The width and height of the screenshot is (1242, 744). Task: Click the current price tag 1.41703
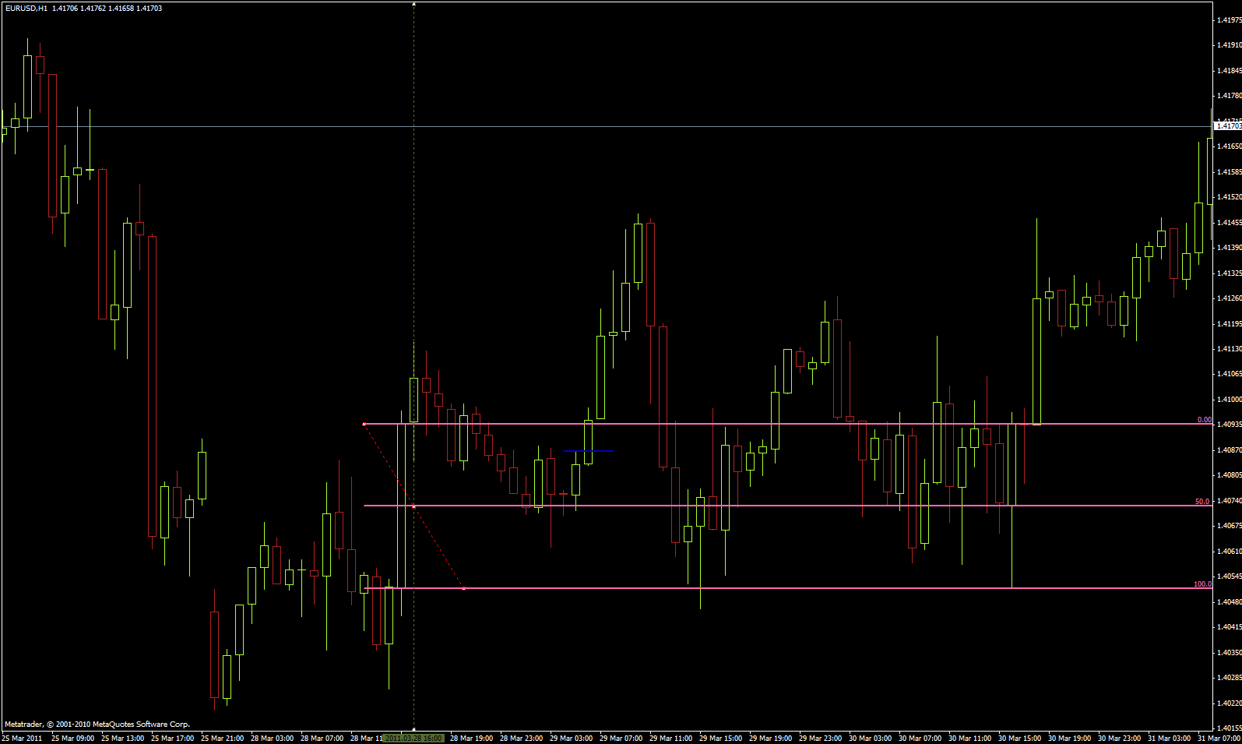[x=1229, y=125]
